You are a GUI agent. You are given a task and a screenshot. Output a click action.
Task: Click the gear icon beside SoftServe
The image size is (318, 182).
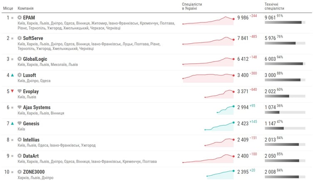(20, 38)
